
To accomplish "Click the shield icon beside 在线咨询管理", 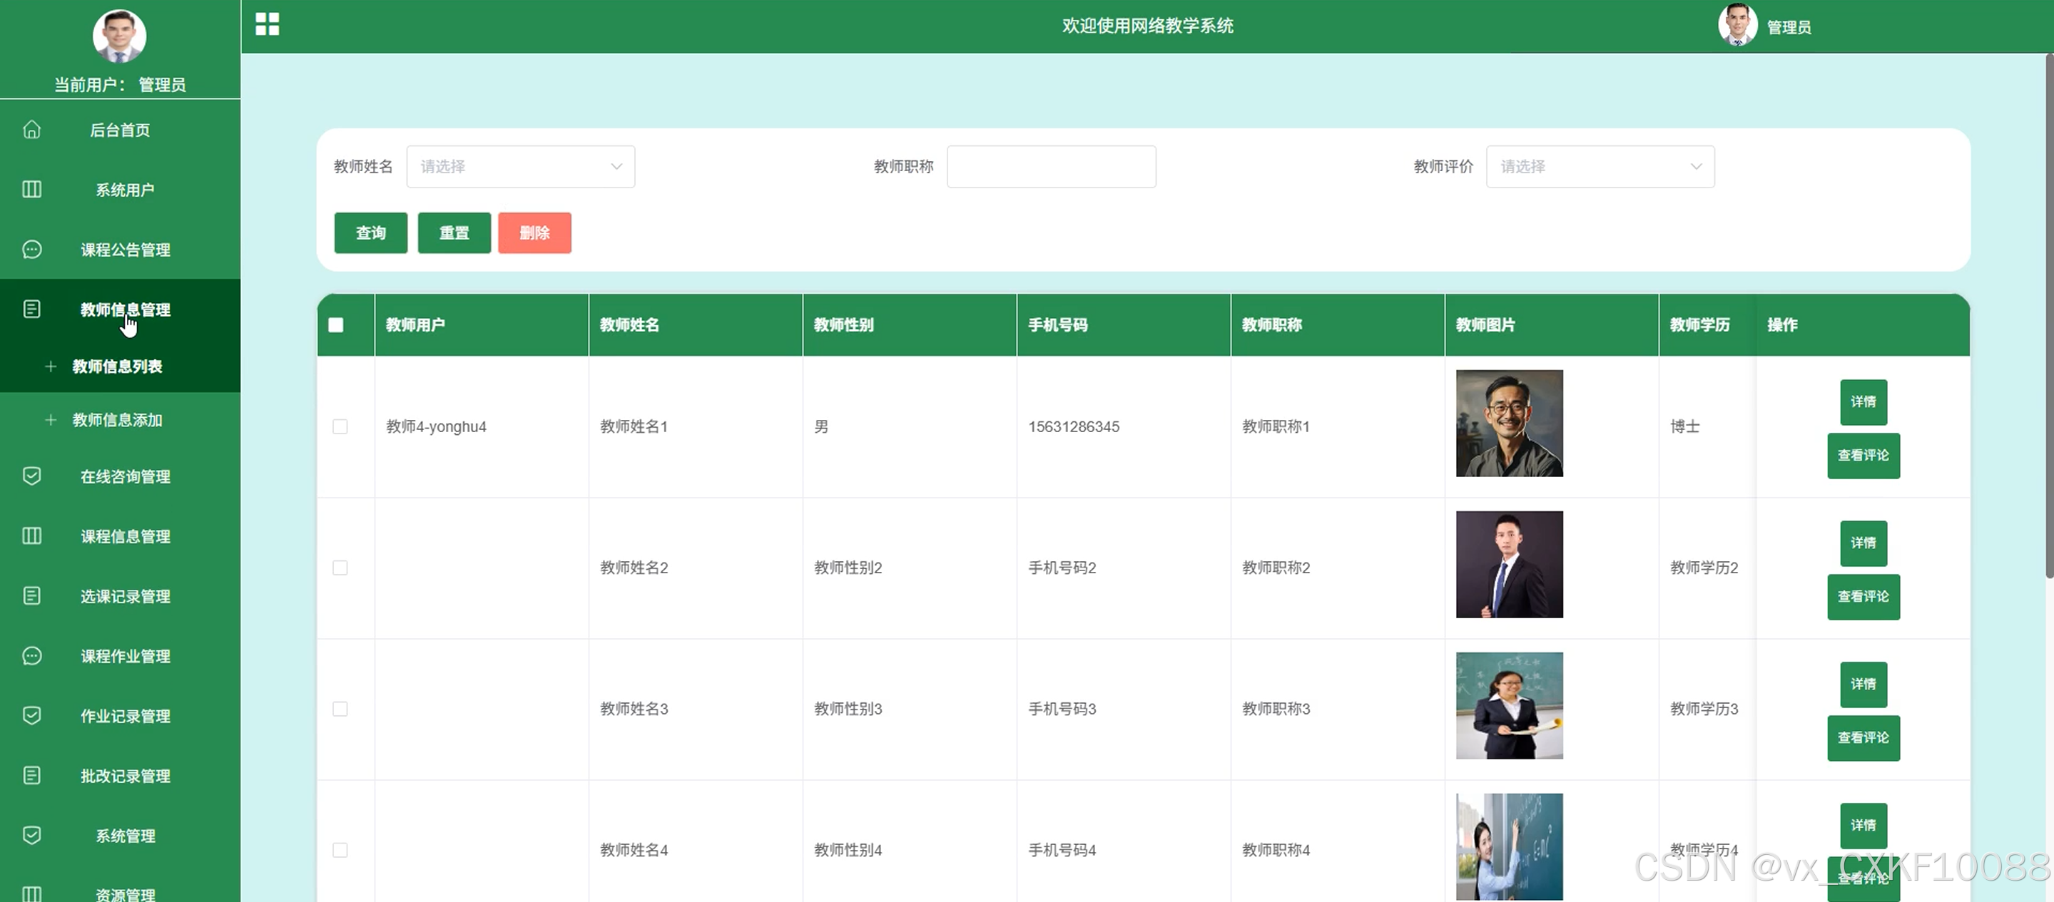I will pos(32,476).
